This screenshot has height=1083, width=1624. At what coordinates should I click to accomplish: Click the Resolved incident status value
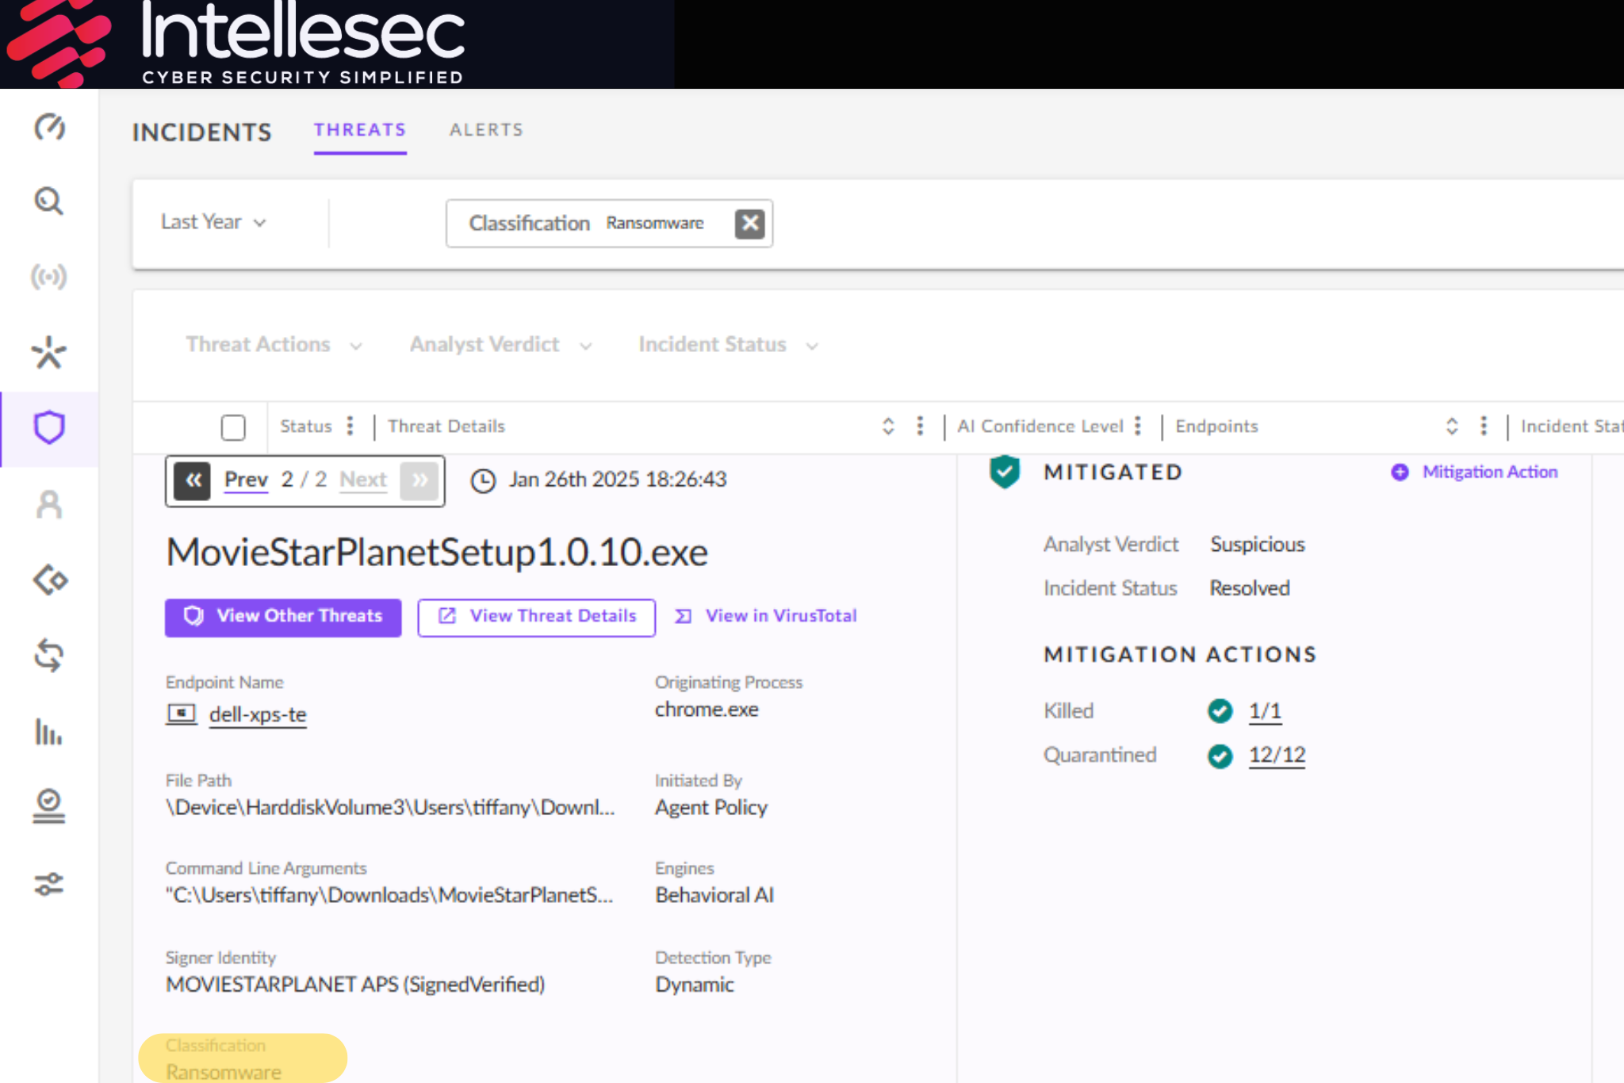[1250, 588]
